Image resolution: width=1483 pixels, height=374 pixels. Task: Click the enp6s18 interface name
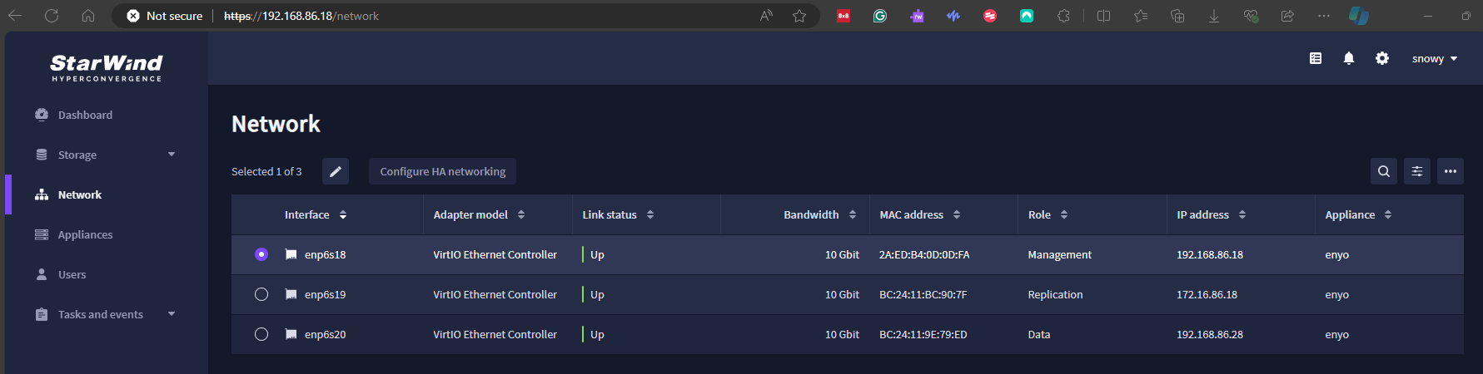pos(325,254)
